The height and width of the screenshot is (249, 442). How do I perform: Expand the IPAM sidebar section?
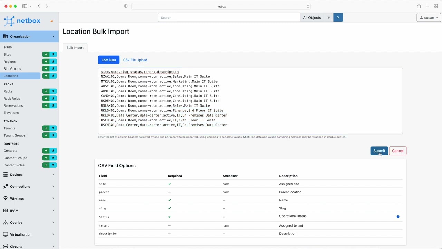[29, 211]
